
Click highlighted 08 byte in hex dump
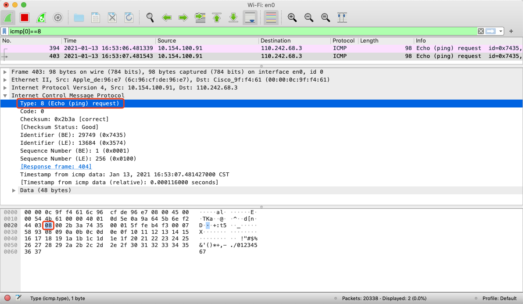48,225
